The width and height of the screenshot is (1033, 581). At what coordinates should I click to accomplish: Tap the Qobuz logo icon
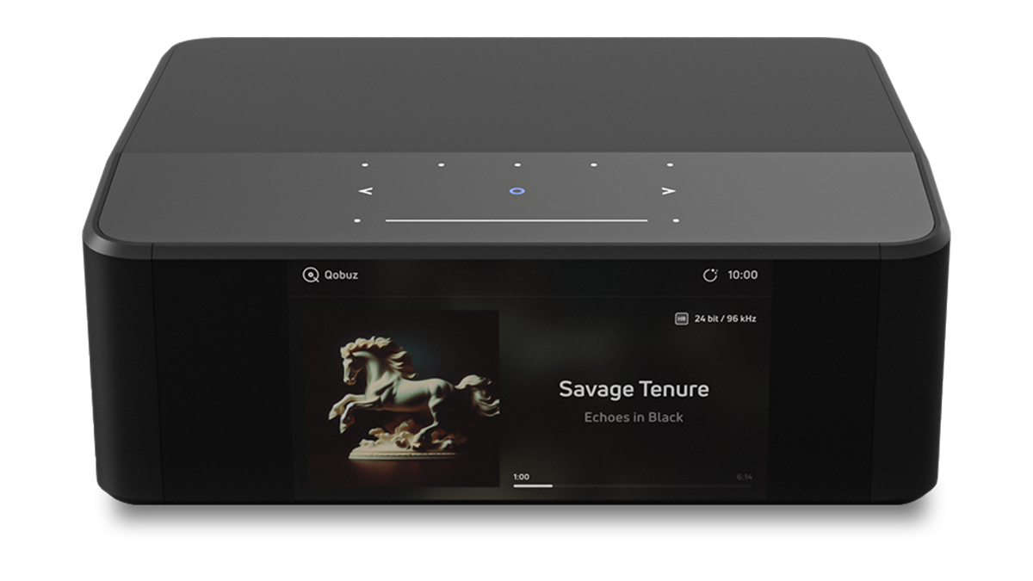311,275
